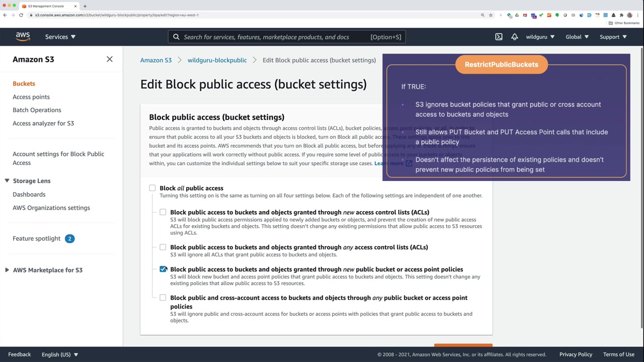Expand the AWS Marketplace for S3 section
This screenshot has width=644, height=362.
pos(7,270)
